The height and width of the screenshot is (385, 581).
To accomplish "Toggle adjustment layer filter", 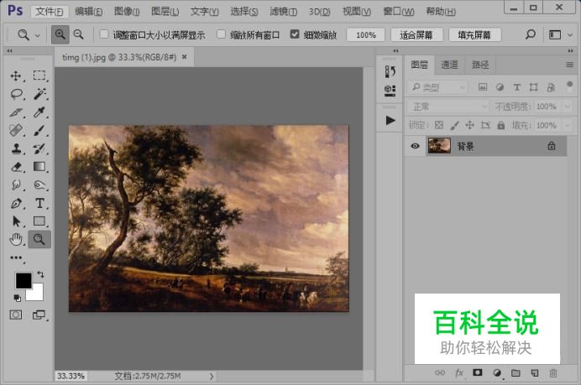I will (500, 87).
